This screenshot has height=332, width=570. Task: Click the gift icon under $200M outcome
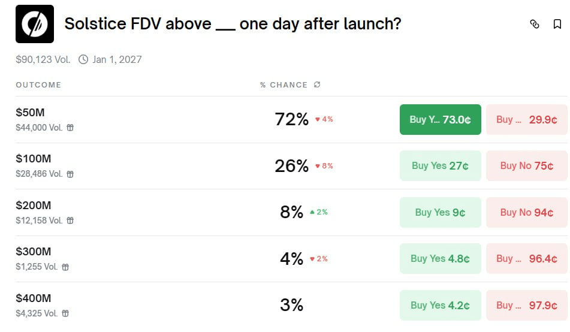pyautogui.click(x=70, y=221)
